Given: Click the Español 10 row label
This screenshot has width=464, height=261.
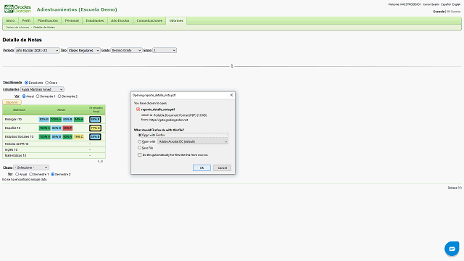Looking at the screenshot, I should click(x=13, y=128).
